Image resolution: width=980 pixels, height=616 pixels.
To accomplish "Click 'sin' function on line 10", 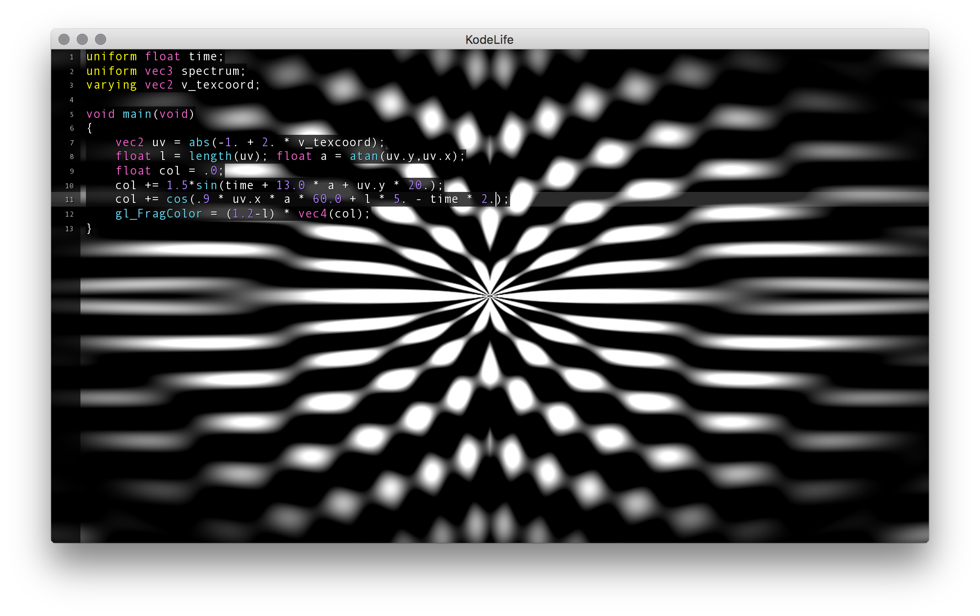I will coord(207,186).
